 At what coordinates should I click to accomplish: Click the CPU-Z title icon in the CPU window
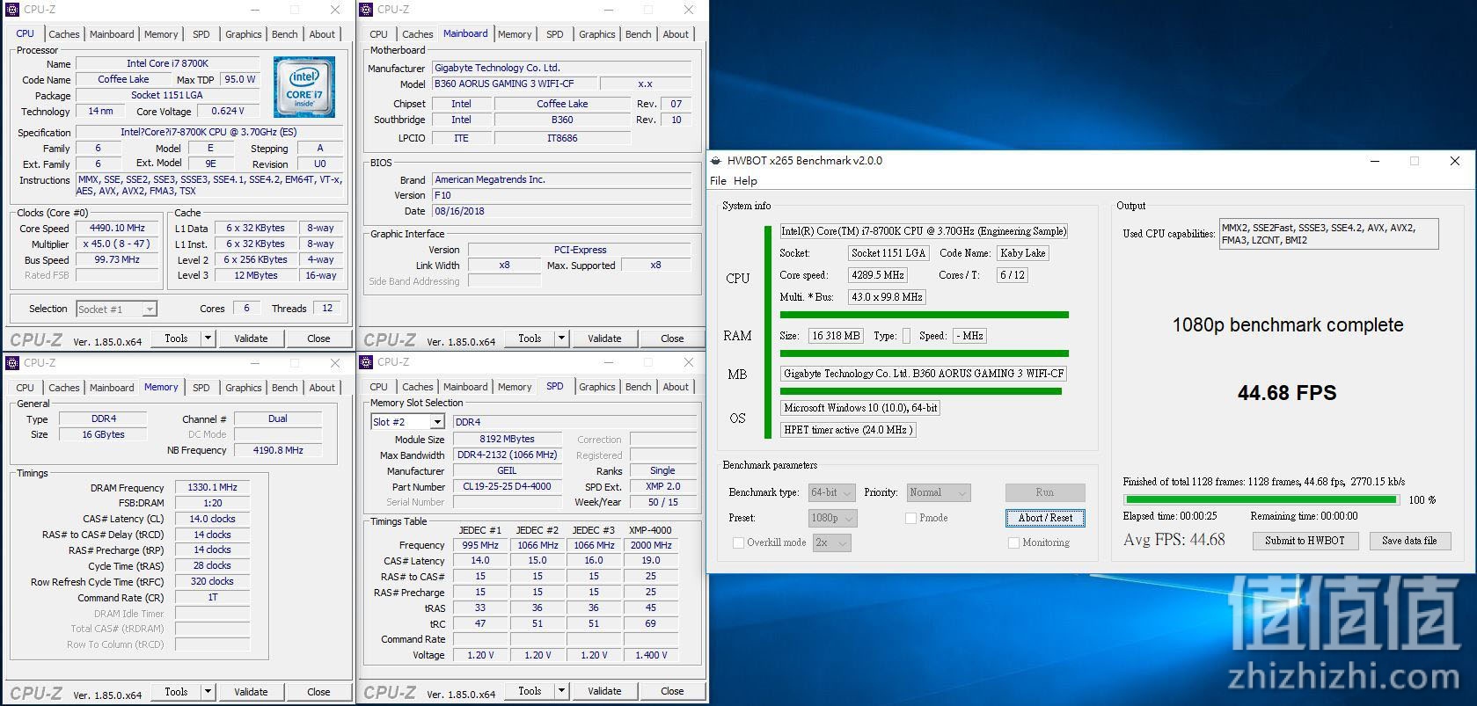[12, 10]
